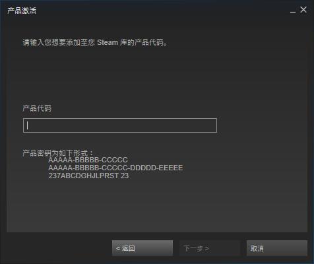Screen dimensions: 314x264
Task: Click the blinking text cursor in the code field
Action: (x=27, y=125)
